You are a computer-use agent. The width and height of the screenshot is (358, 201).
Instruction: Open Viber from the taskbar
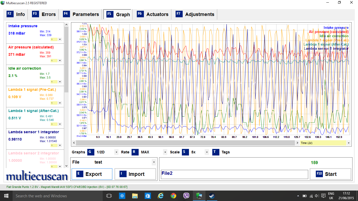(x=186, y=196)
